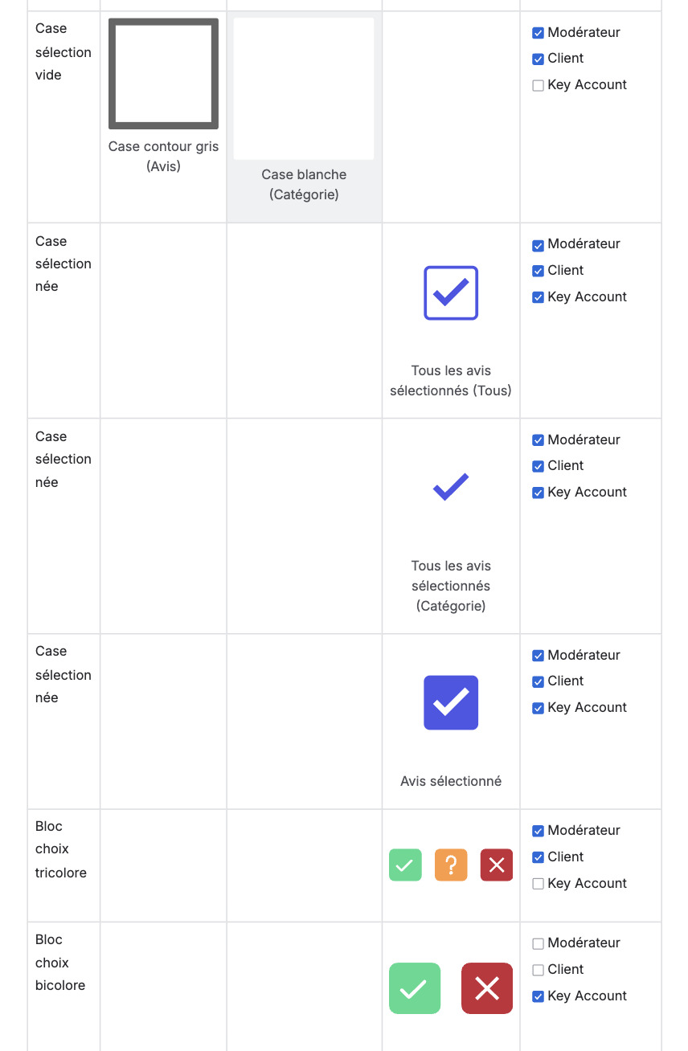Check Modérateur in the bicolore row
The width and height of the screenshot is (688, 1051).
click(x=538, y=943)
